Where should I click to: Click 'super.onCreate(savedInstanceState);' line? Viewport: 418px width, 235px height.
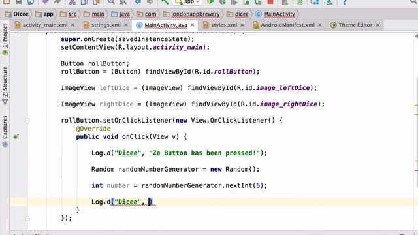tap(128, 39)
